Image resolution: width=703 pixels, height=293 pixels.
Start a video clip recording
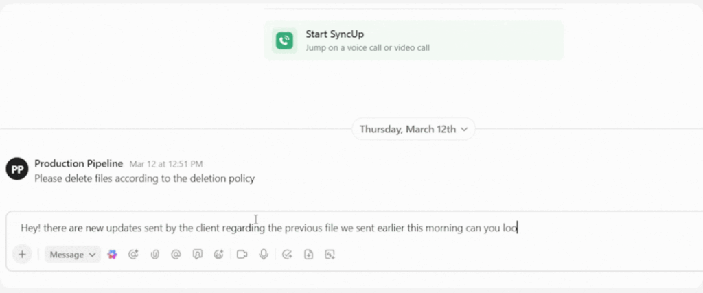[242, 255]
